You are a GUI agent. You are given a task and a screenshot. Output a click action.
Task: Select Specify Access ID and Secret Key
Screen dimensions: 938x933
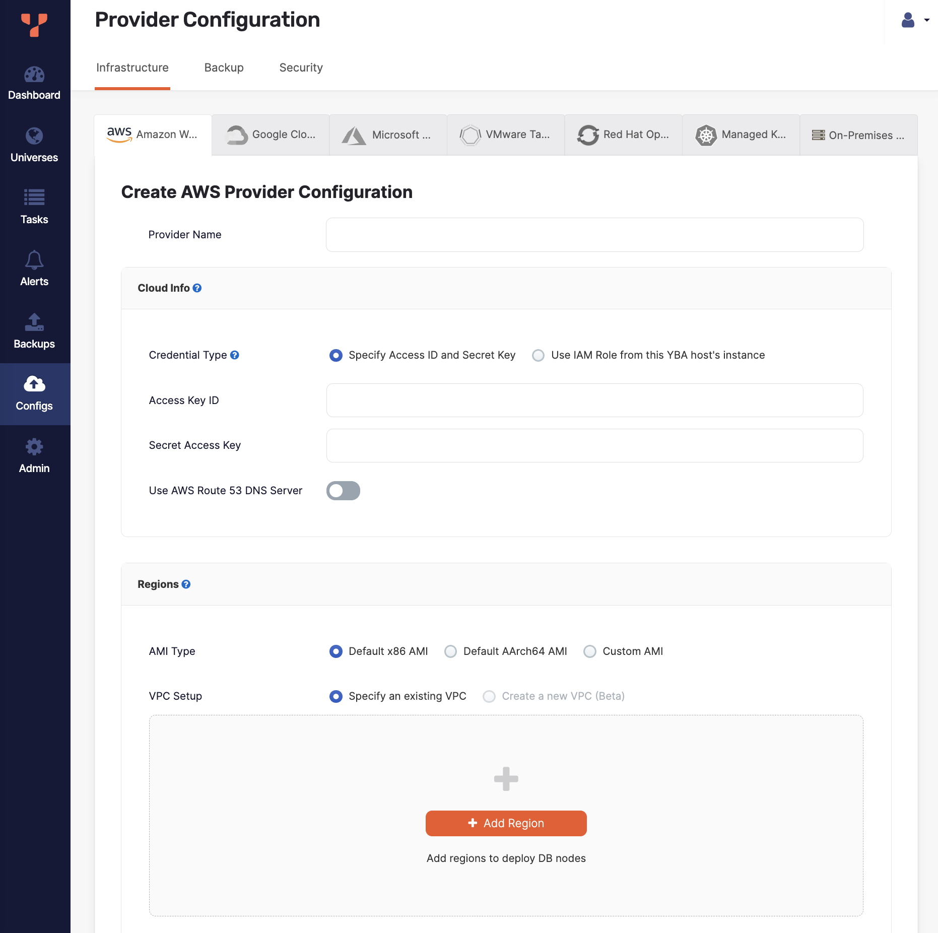point(336,356)
